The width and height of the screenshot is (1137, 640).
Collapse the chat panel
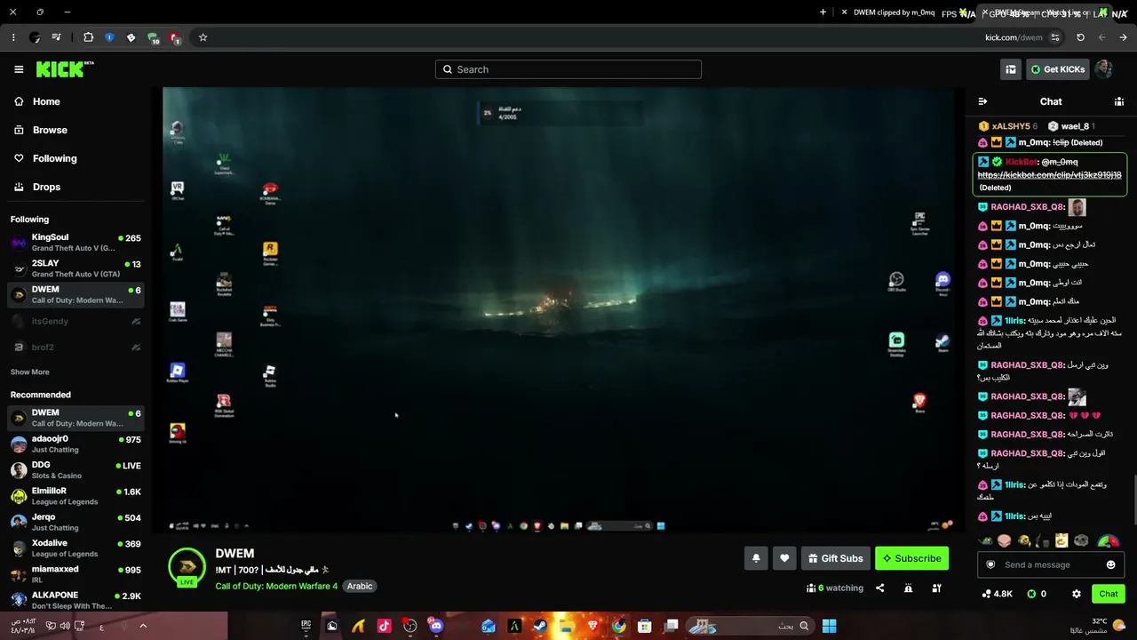(x=982, y=101)
